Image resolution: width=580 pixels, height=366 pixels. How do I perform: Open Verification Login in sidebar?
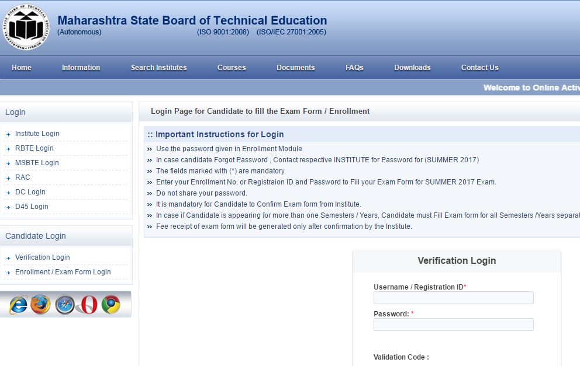[x=43, y=257]
